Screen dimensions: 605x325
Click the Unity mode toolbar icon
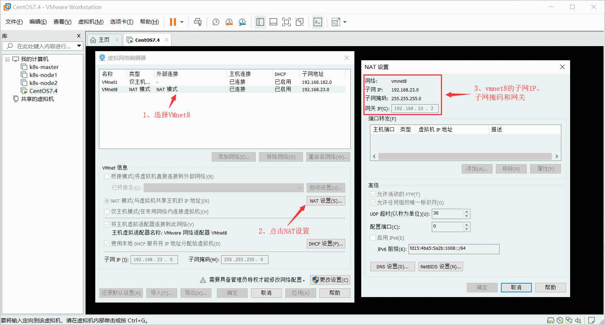[x=300, y=22]
